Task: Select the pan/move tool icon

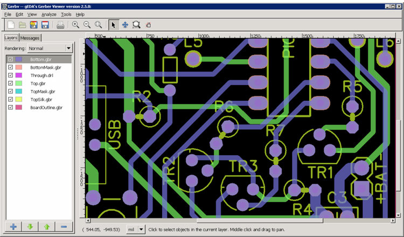Action: [125, 25]
